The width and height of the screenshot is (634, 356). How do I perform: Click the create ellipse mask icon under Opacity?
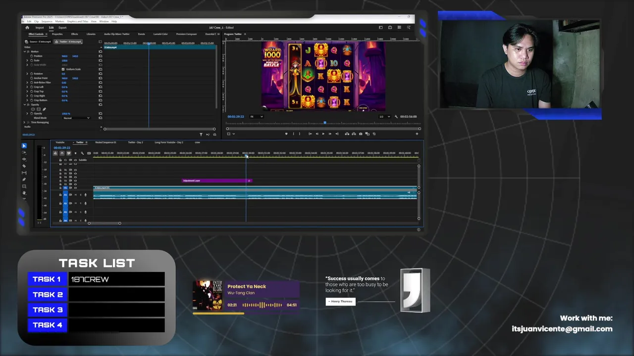(x=33, y=109)
